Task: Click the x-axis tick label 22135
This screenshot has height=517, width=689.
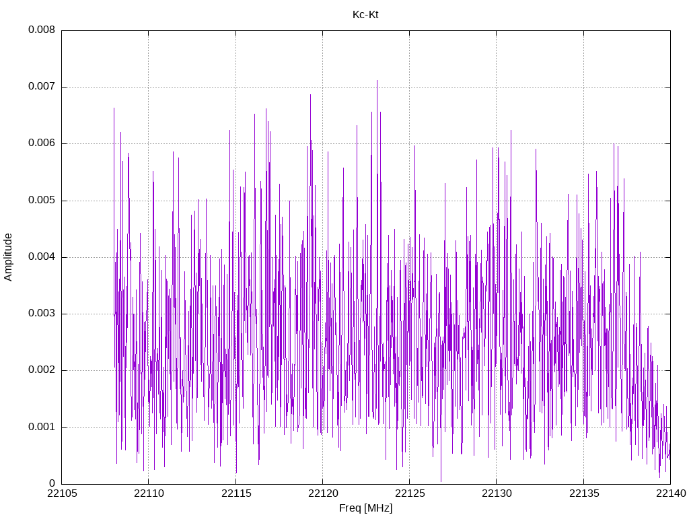Action: tap(584, 493)
